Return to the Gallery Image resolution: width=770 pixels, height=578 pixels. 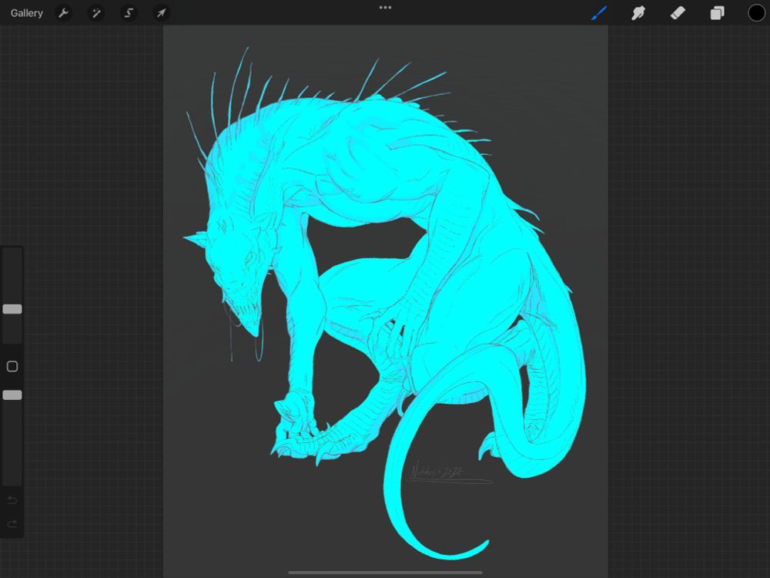(x=26, y=13)
